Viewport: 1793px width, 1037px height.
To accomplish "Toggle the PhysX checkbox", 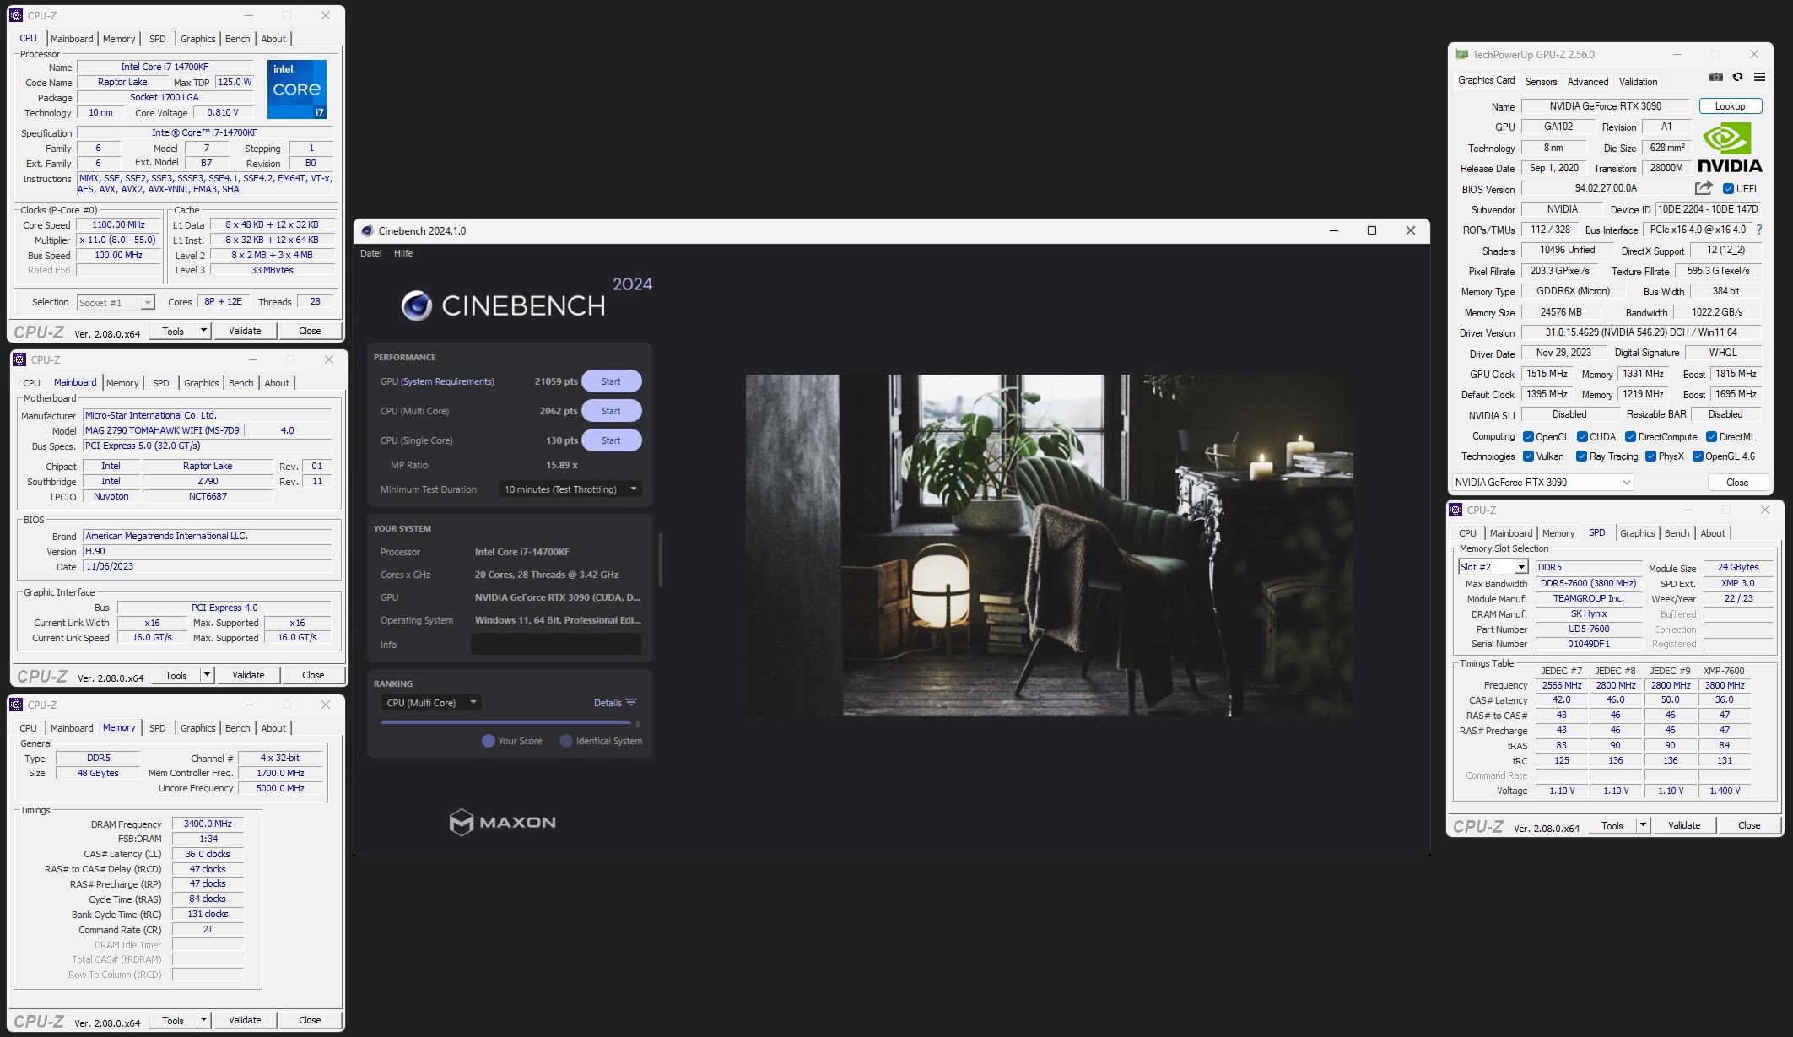I will (x=1650, y=456).
